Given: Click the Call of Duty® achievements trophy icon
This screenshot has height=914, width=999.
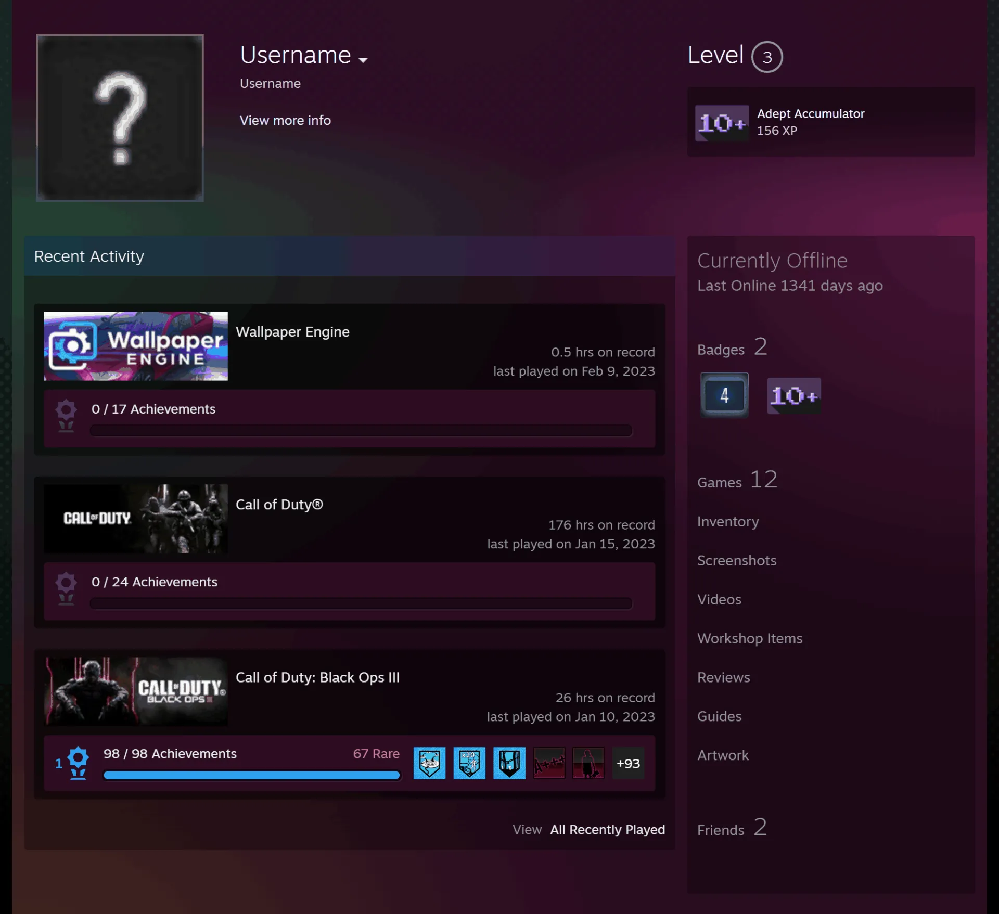Looking at the screenshot, I should (x=66, y=588).
